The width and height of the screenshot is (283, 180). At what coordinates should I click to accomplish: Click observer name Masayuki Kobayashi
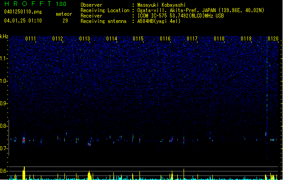click(x=162, y=5)
